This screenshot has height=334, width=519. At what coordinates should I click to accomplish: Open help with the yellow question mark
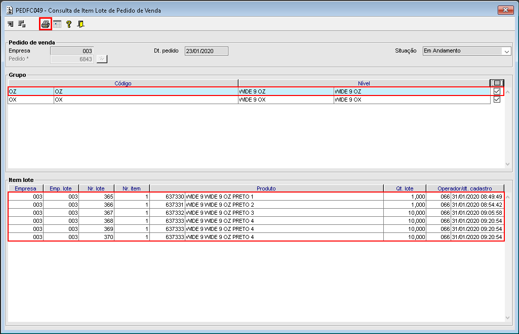tap(69, 24)
